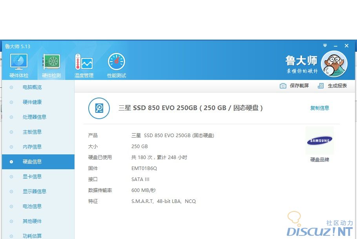This screenshot has height=239, width=357.
Task: Click the interface value SATA III
Action: point(140,179)
